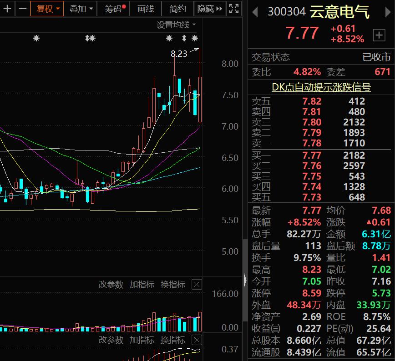Click 改参数 to change indicator parameters
The width and height of the screenshot is (395, 361).
(x=111, y=284)
